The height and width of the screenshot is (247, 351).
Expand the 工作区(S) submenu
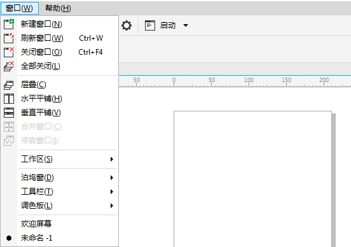(x=59, y=159)
